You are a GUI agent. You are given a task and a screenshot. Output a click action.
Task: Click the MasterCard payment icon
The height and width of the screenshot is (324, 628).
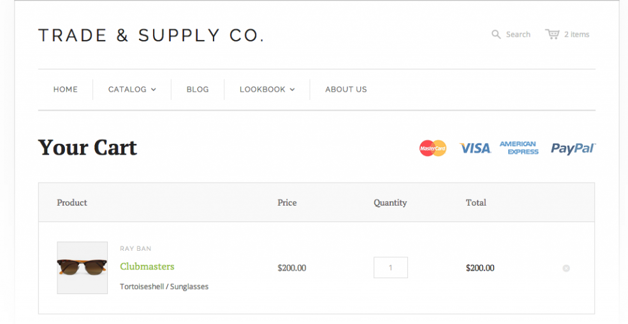click(433, 148)
